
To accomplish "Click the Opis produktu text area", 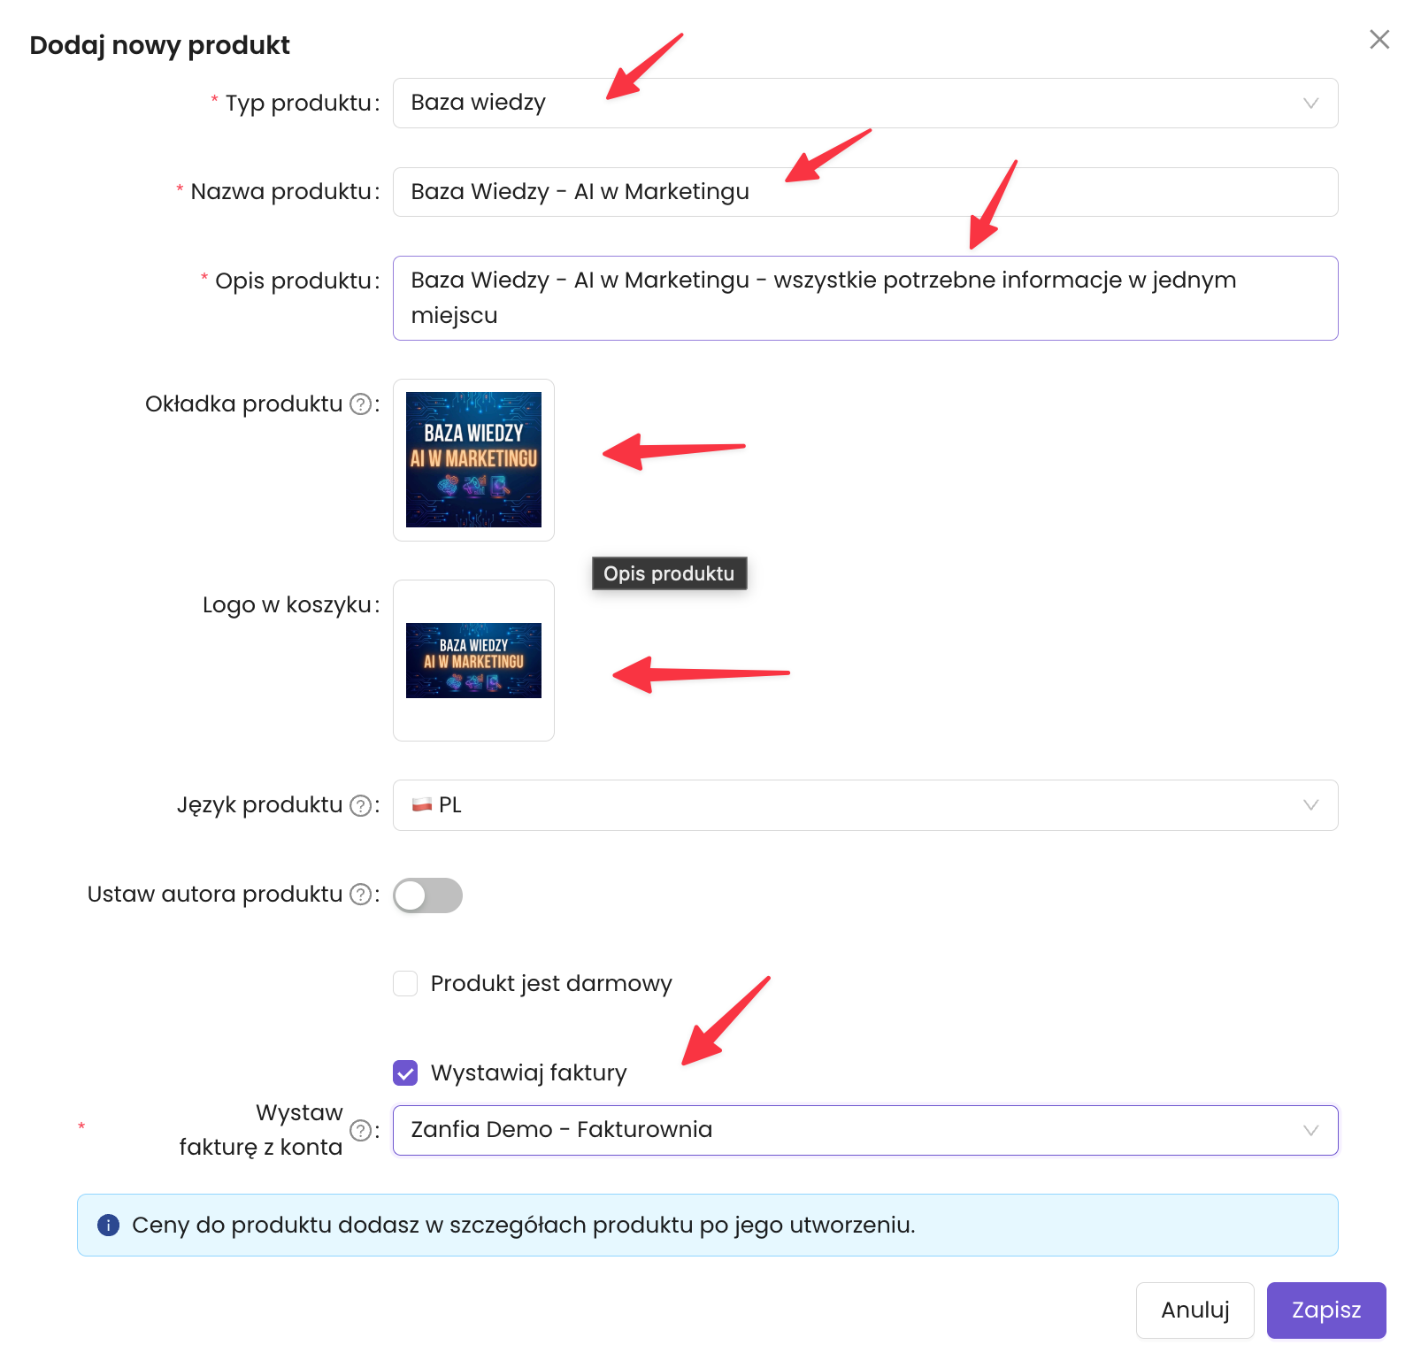I will coord(864,298).
